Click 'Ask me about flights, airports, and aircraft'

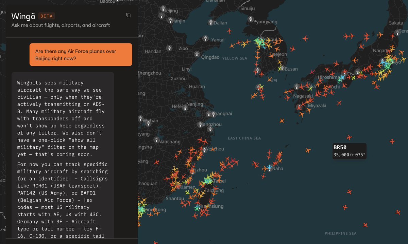(x=61, y=25)
